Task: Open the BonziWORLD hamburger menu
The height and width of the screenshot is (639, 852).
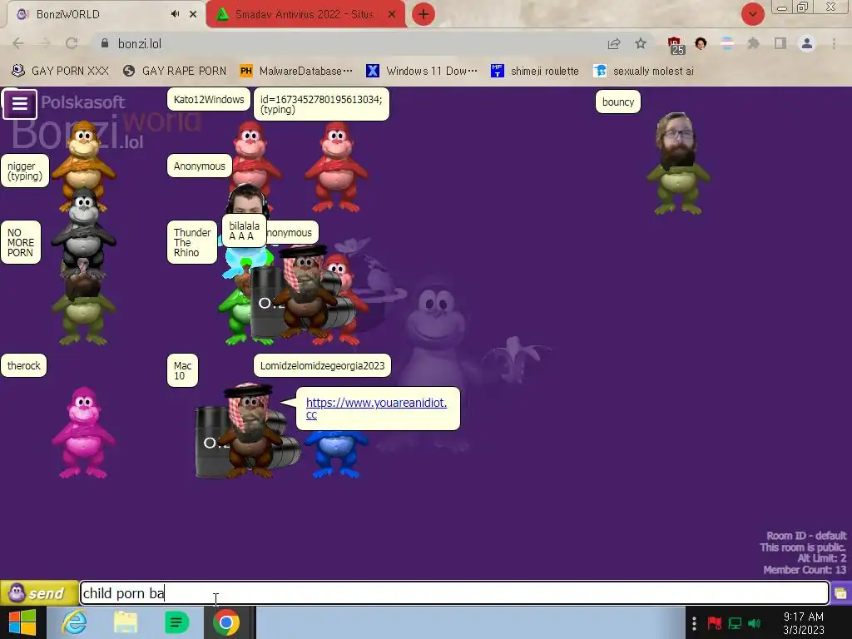Action: click(x=20, y=104)
